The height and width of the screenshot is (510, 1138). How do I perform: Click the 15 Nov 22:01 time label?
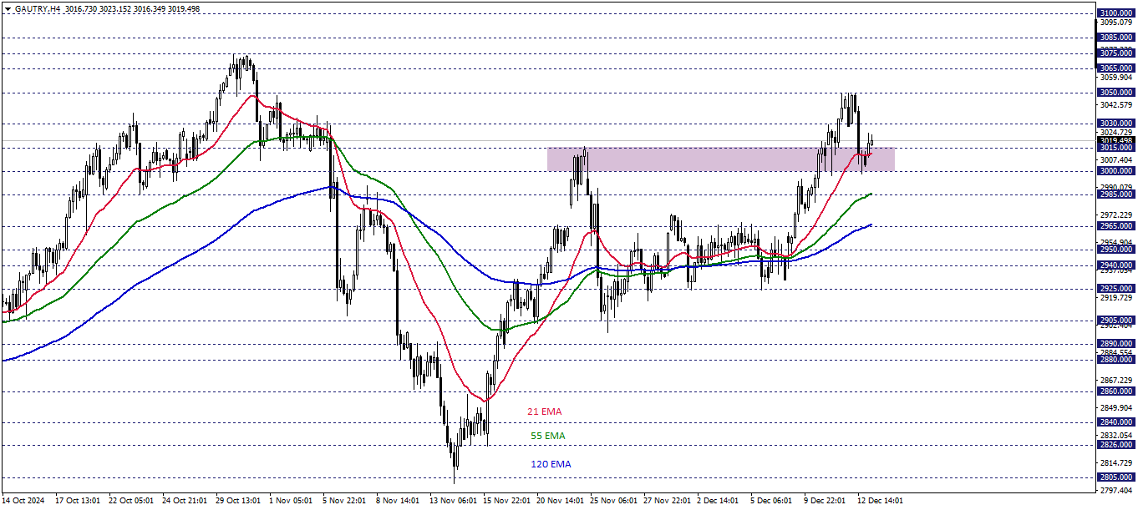505,501
